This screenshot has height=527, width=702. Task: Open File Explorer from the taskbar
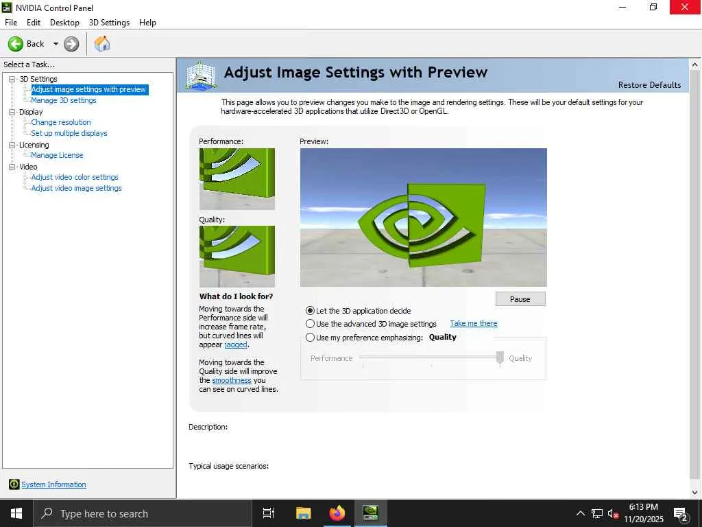click(303, 513)
